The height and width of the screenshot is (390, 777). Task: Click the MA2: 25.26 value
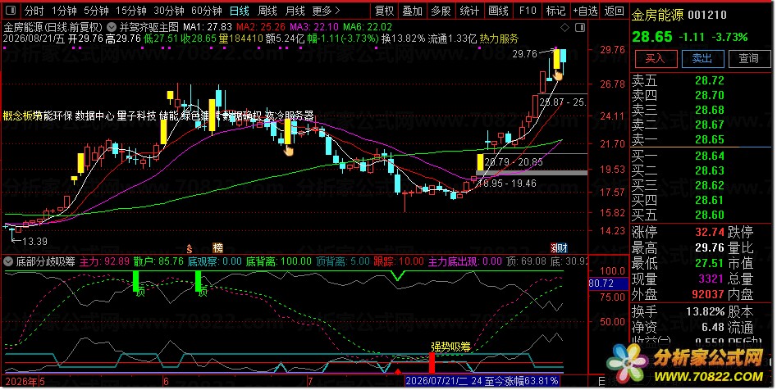(x=261, y=27)
